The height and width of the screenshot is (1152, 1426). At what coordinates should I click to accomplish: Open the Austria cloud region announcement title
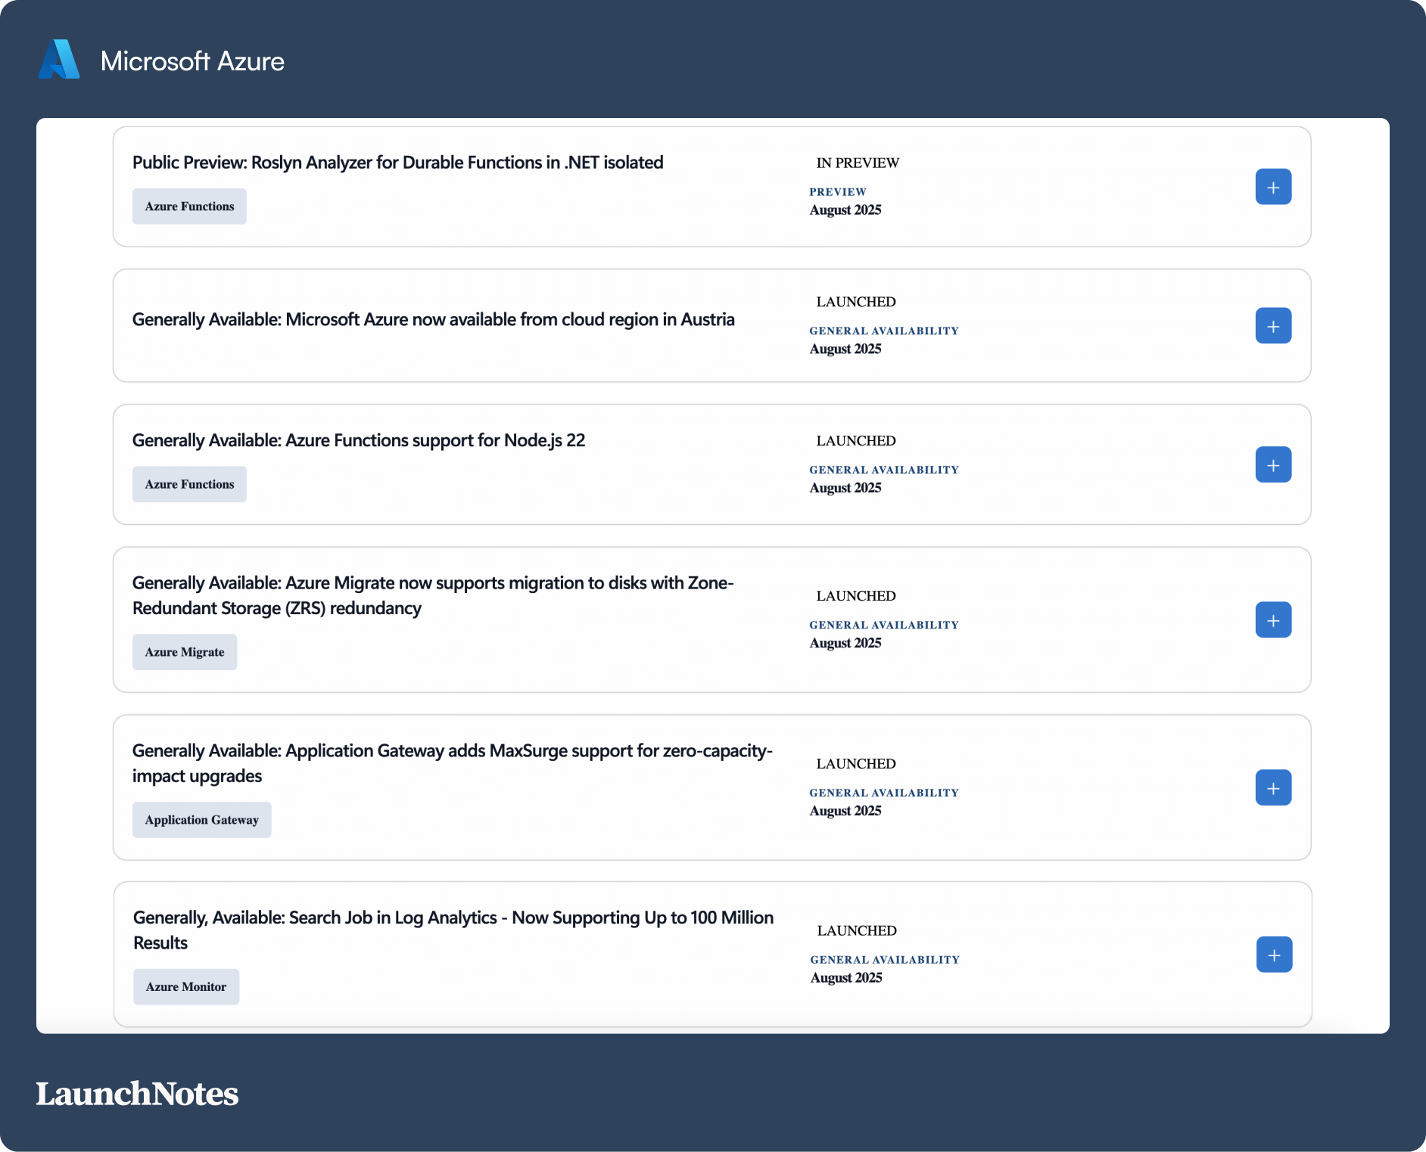coord(434,320)
